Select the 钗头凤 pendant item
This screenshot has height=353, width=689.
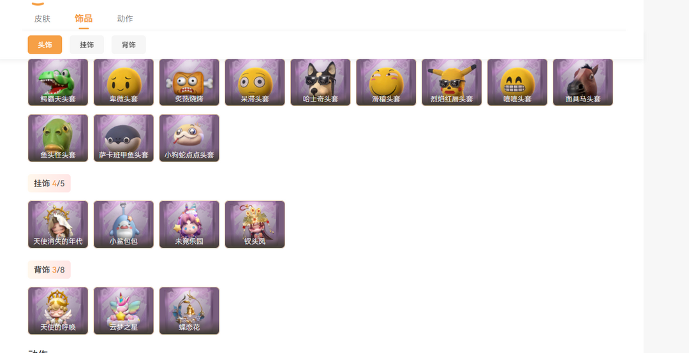click(255, 224)
